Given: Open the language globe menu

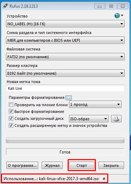Looking at the screenshot, I should 119,16.
